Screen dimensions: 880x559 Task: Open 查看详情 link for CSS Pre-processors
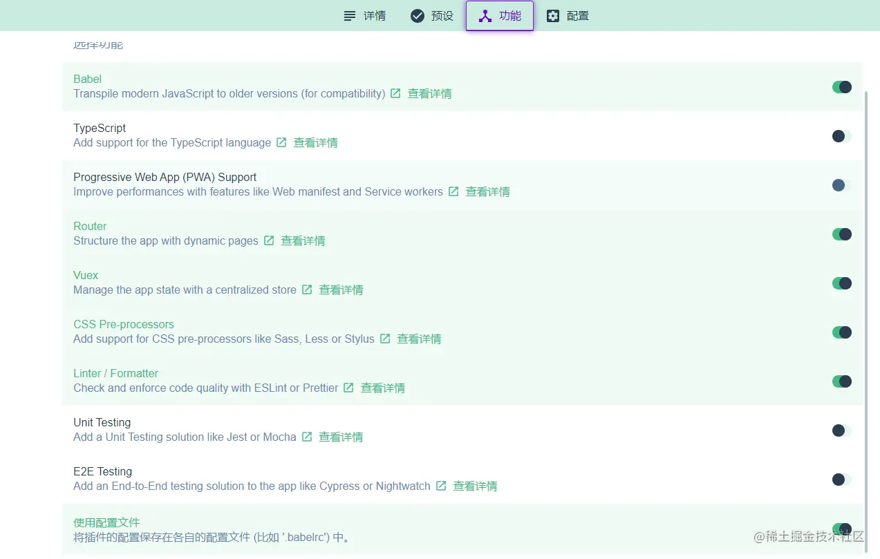tap(419, 339)
